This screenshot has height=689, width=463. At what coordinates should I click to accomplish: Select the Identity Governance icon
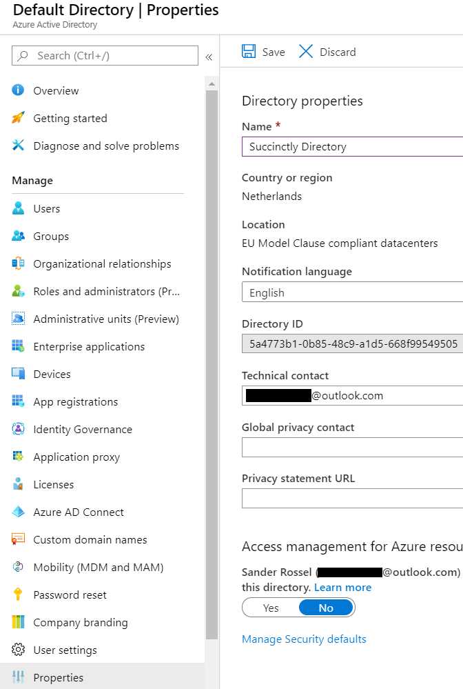coord(19,429)
